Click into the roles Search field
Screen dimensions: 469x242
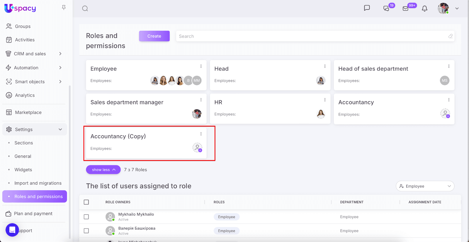click(311, 36)
